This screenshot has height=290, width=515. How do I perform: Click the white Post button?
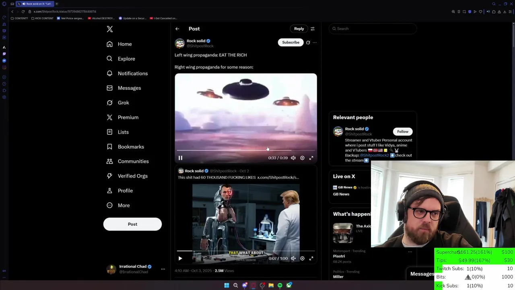132,224
